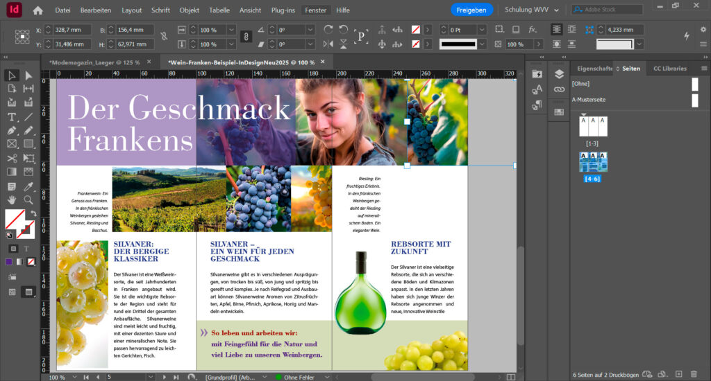Toggle formatting affects text button

click(x=26, y=249)
